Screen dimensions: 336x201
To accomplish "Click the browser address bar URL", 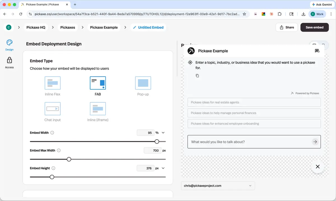I will (137, 14).
